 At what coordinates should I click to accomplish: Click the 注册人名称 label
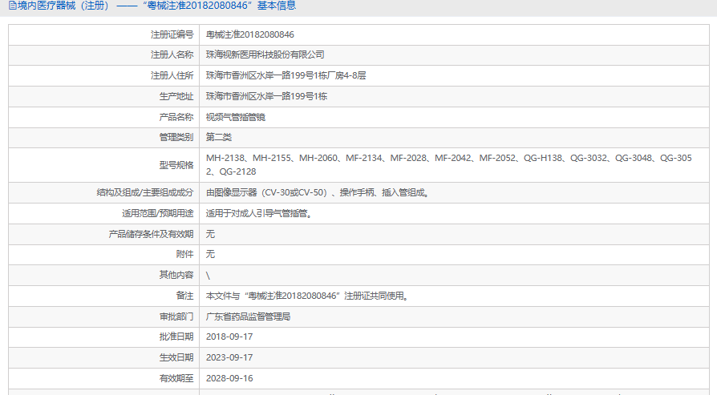point(172,54)
